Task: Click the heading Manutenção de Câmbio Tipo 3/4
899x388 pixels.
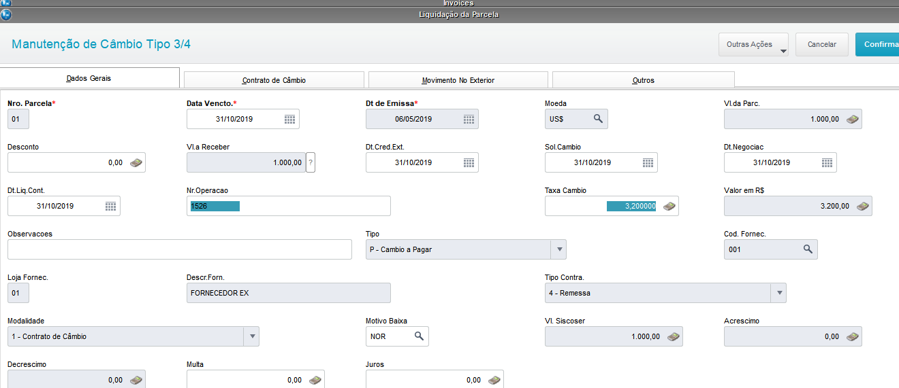Action: (101, 44)
